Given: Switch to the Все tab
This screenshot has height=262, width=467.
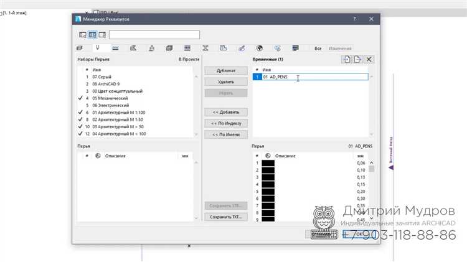Looking at the screenshot, I should [318, 49].
